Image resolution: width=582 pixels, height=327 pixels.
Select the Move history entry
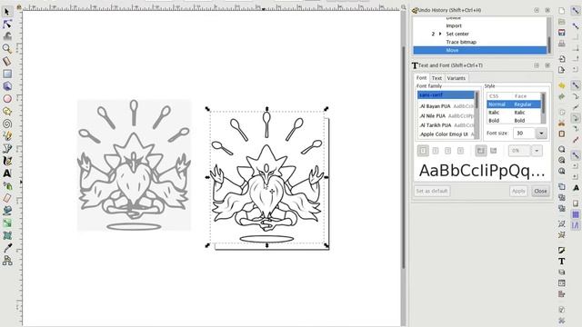click(479, 50)
